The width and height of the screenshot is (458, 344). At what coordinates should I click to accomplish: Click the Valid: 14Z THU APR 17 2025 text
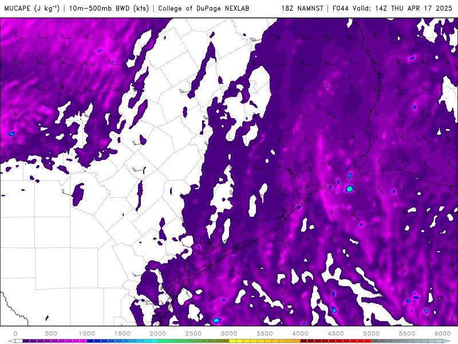pyautogui.click(x=402, y=8)
